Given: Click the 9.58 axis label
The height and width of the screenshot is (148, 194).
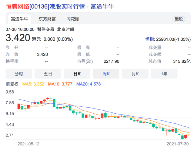Looking at the screenshot, I should click(10, 92).
